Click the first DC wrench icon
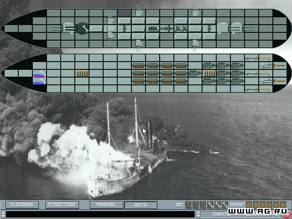Viewport: 292px width, 219px height. click(188, 205)
